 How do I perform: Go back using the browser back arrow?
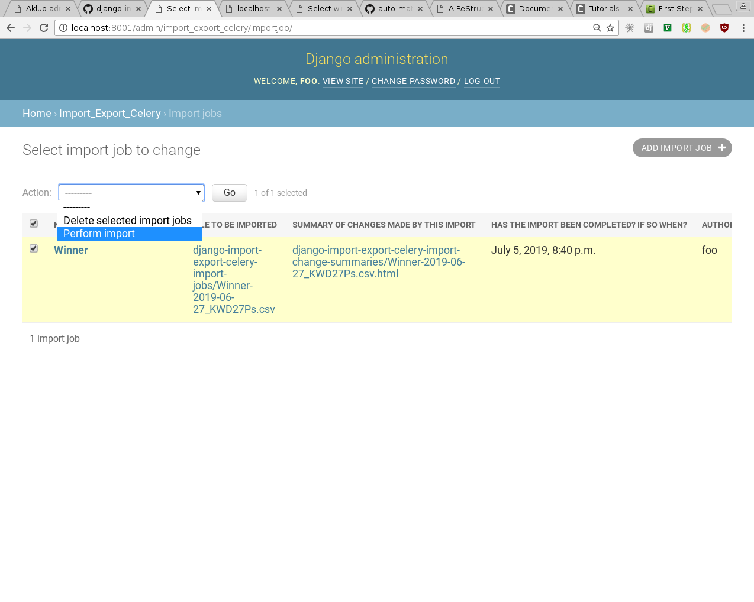pos(11,28)
